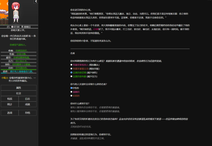Screen dimensions: 212x146
Task: Click the clock icon beside 07:00
Action: click(x=12, y=27)
